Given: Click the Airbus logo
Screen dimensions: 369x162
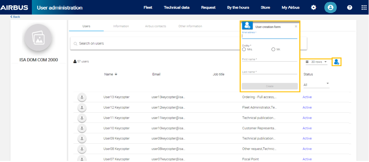Looking at the screenshot, I should (x=14, y=7).
